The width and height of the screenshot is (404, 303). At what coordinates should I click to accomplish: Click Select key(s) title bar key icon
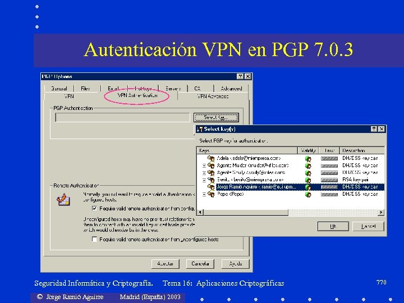point(200,129)
